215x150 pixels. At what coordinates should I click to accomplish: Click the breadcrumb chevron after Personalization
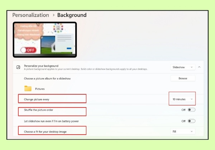pos(54,15)
